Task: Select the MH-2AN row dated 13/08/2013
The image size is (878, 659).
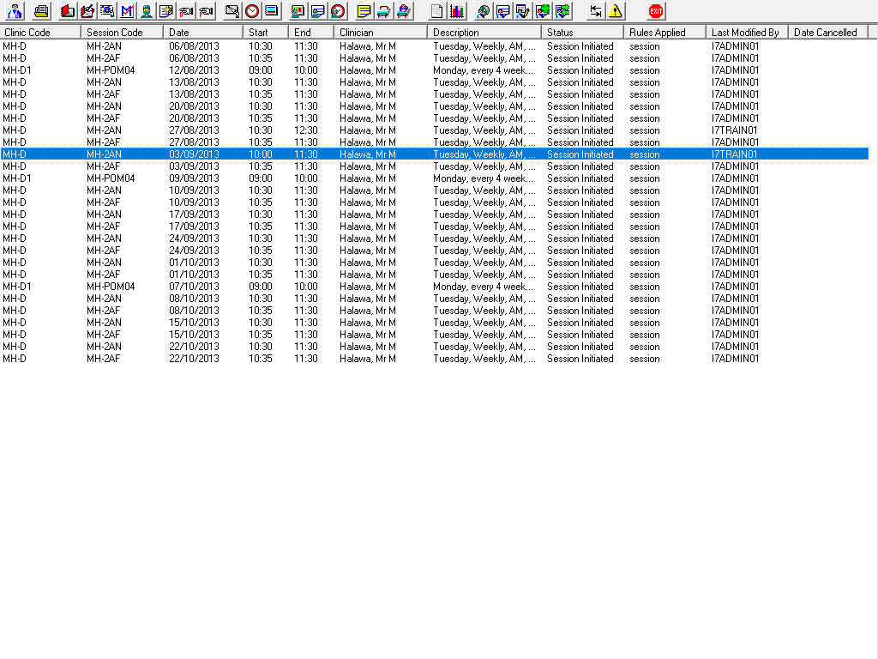Action: [435, 82]
